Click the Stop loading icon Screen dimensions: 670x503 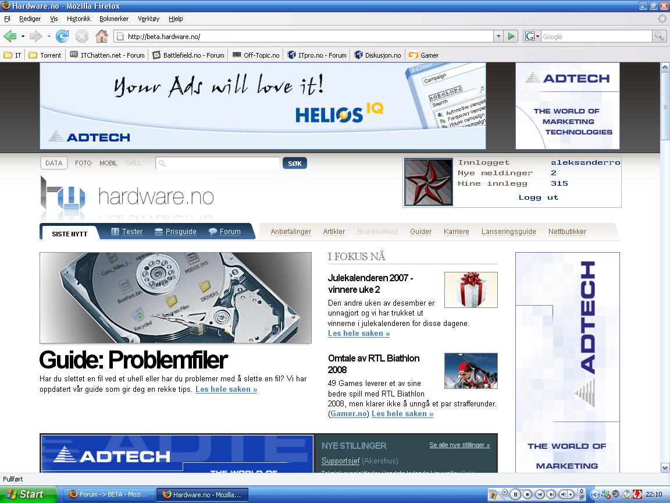82,36
